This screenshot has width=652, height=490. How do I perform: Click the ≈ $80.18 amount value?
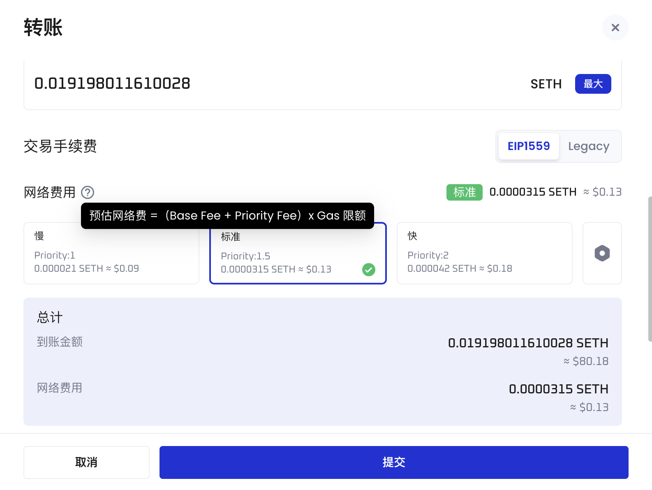[x=586, y=361]
